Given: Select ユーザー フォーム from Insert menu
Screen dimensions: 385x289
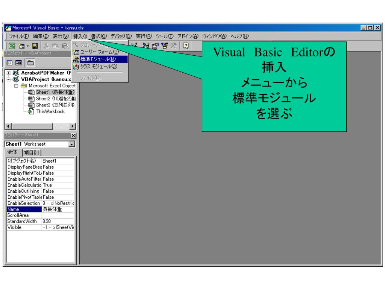Looking at the screenshot, I should click(100, 52).
